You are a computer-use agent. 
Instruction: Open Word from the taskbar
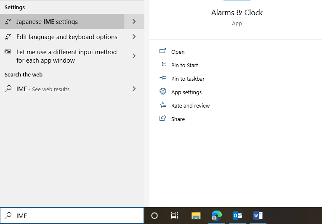click(258, 216)
